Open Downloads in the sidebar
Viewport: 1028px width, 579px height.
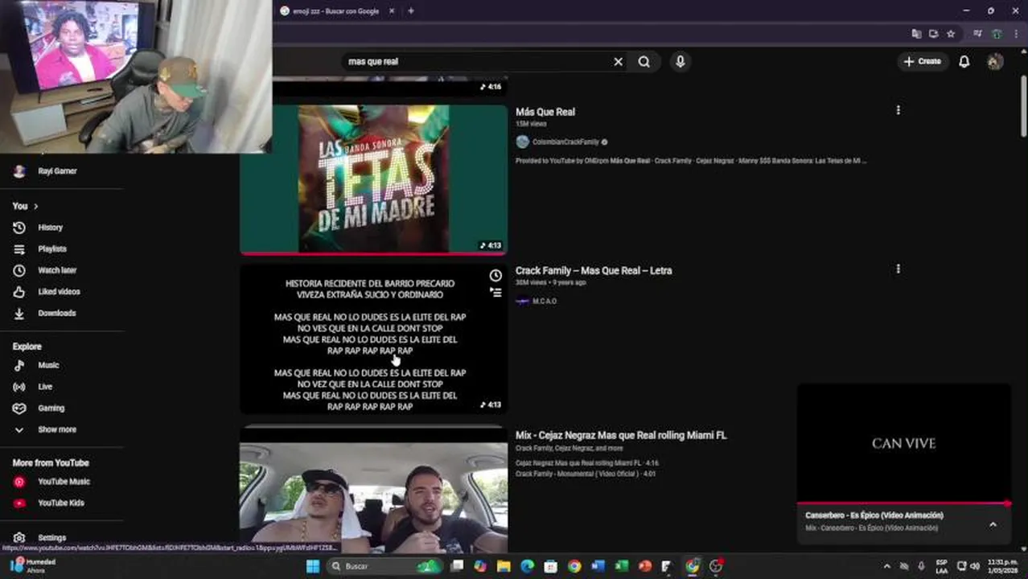(56, 314)
